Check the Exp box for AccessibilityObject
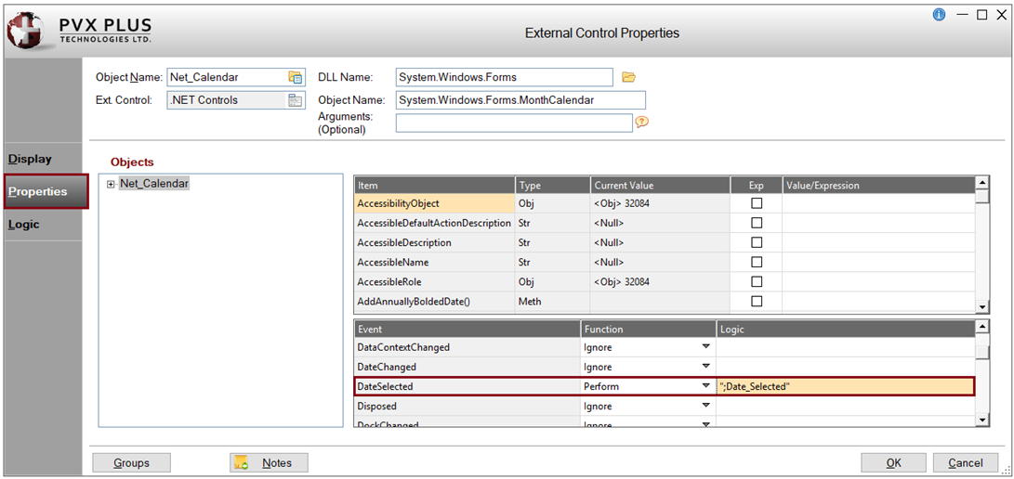 click(757, 203)
